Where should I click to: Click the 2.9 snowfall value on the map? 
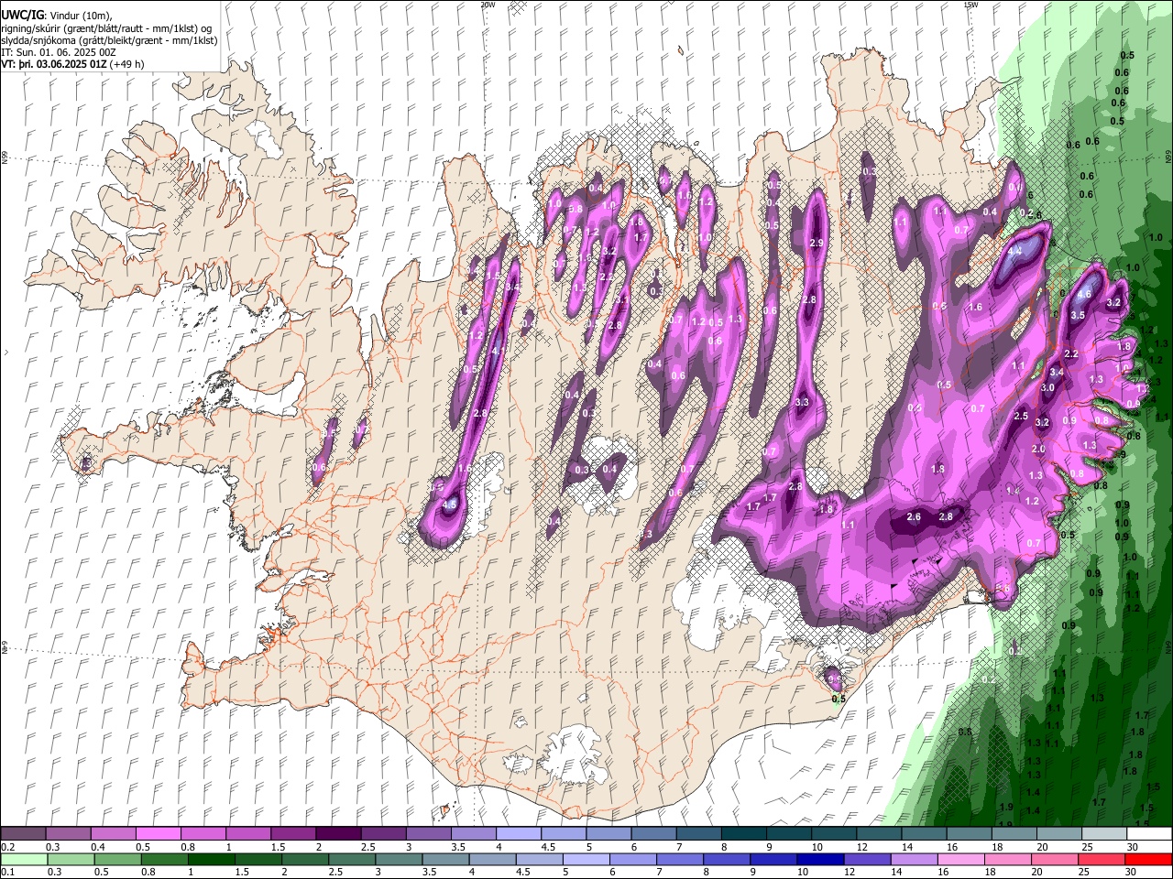(817, 243)
